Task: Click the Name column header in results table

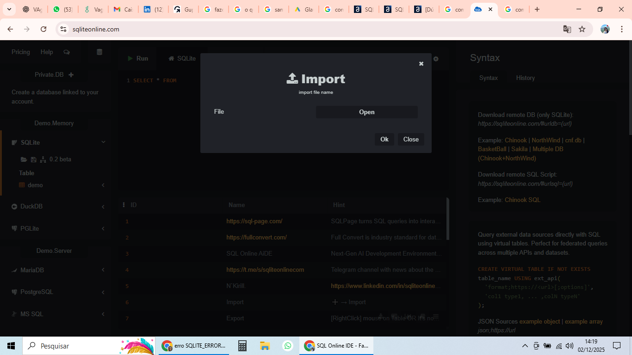Action: pos(237,205)
